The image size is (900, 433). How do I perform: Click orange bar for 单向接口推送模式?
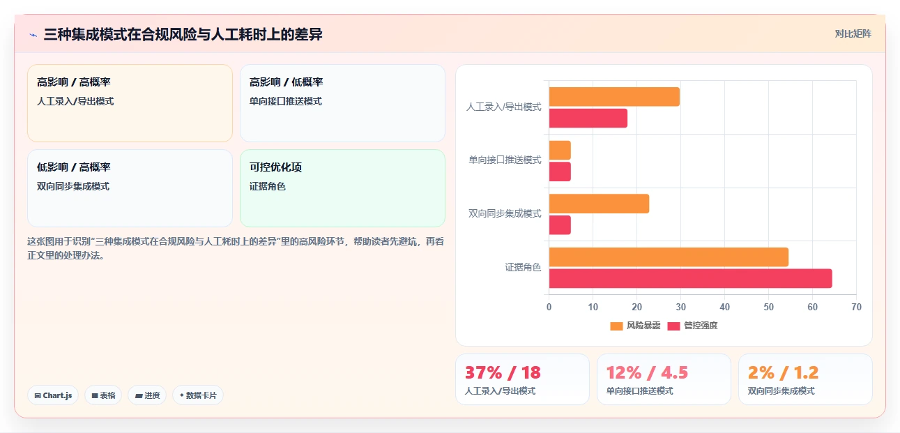(560, 151)
